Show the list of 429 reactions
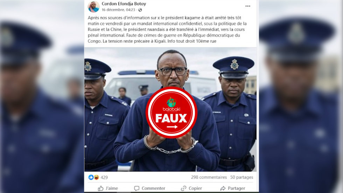 point(104,178)
